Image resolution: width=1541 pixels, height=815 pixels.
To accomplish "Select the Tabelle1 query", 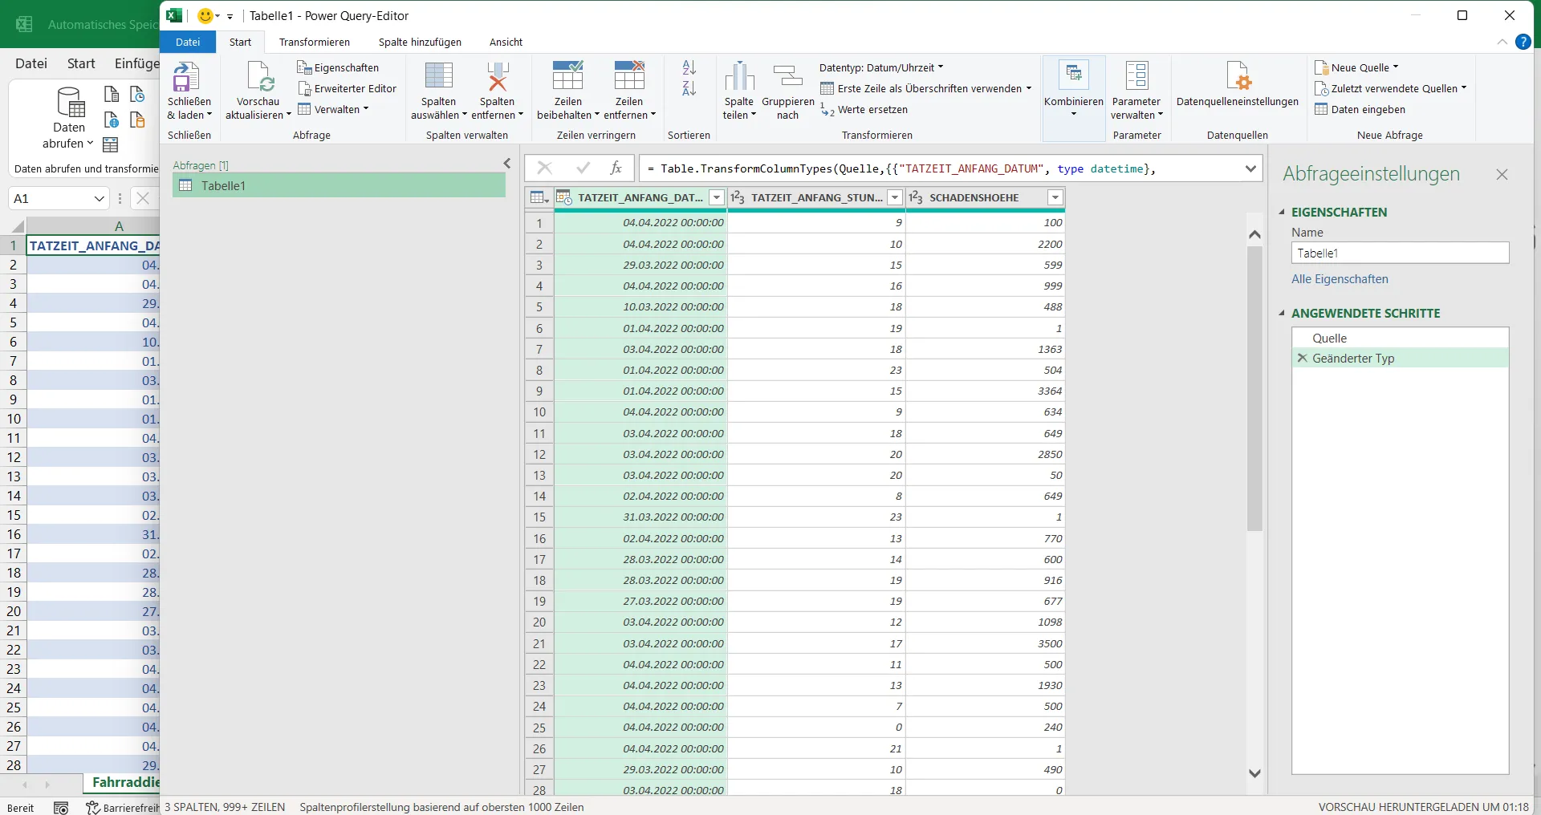I will point(339,186).
